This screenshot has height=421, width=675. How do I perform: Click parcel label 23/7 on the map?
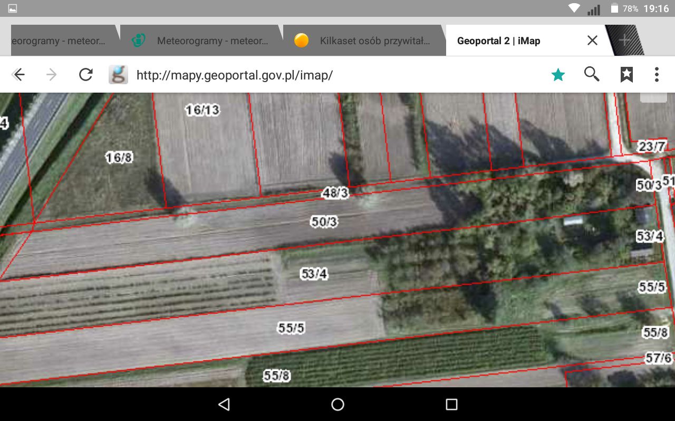(x=652, y=146)
